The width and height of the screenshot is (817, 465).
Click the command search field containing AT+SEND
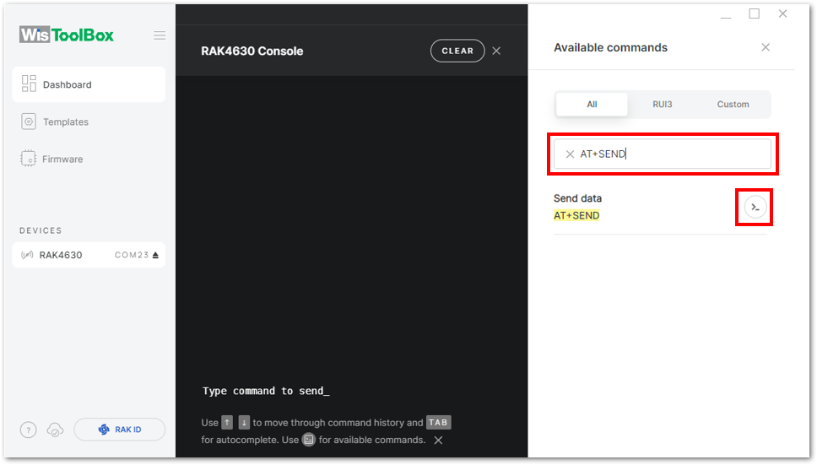click(x=663, y=154)
